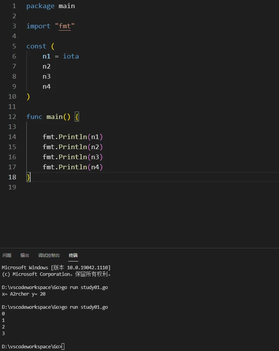Click terminal output value 0

click(x=3, y=314)
